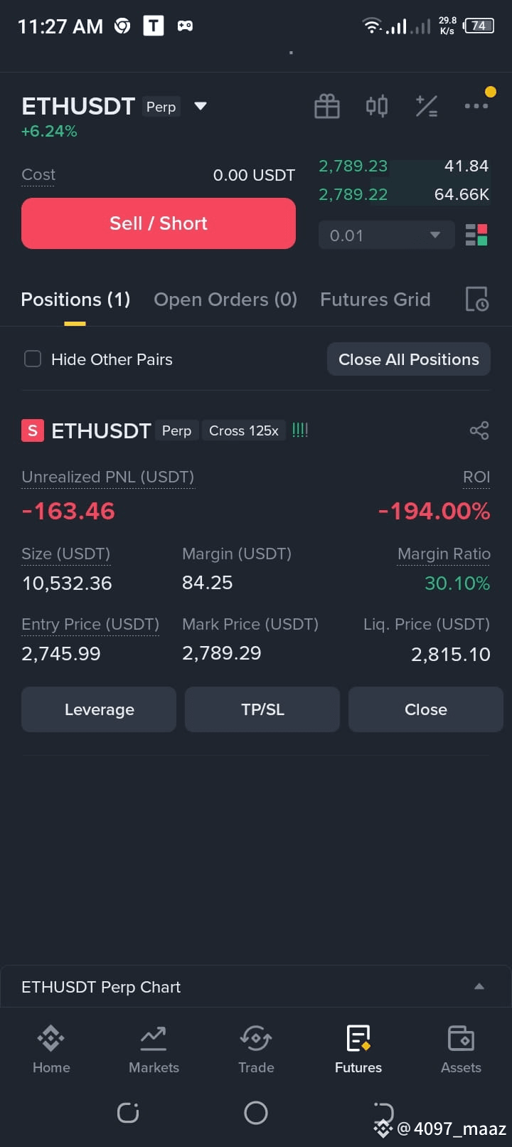The image size is (512, 1147).
Task: Open the 0.01 price precision dropdown
Action: [x=386, y=236]
